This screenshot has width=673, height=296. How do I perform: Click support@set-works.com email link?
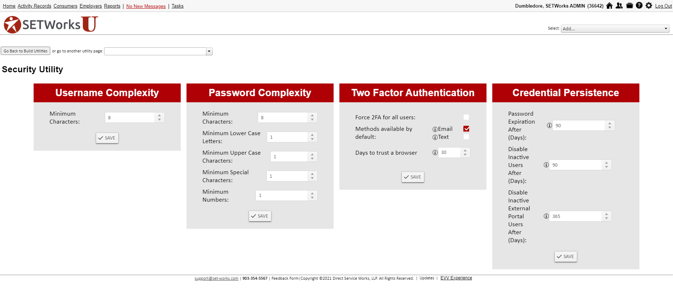(217, 278)
